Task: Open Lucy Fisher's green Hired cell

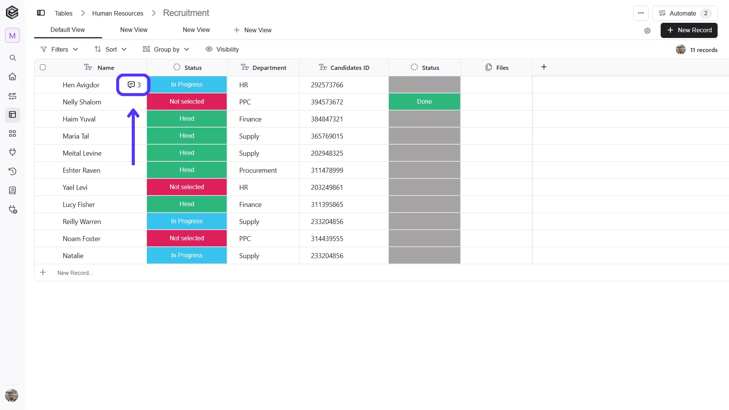Action: click(187, 204)
